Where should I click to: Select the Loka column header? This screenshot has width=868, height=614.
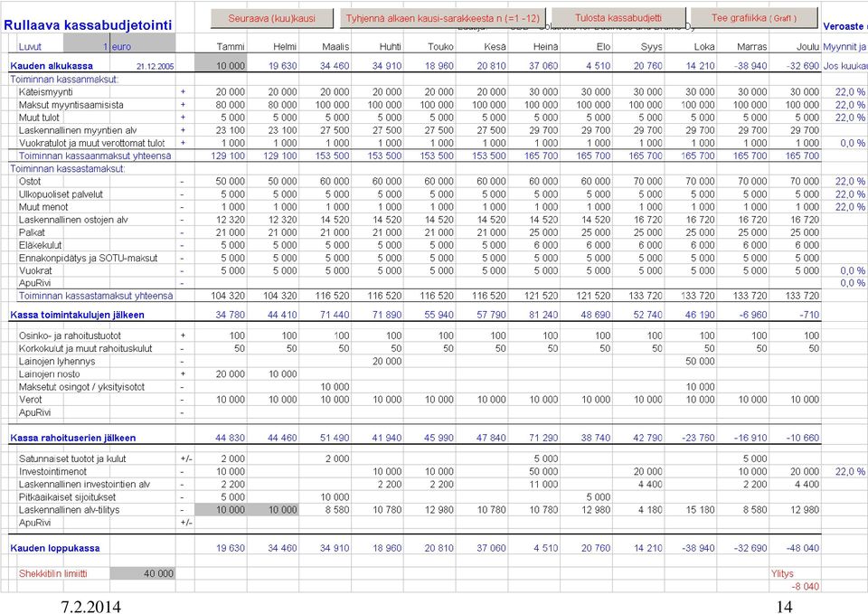[704, 46]
